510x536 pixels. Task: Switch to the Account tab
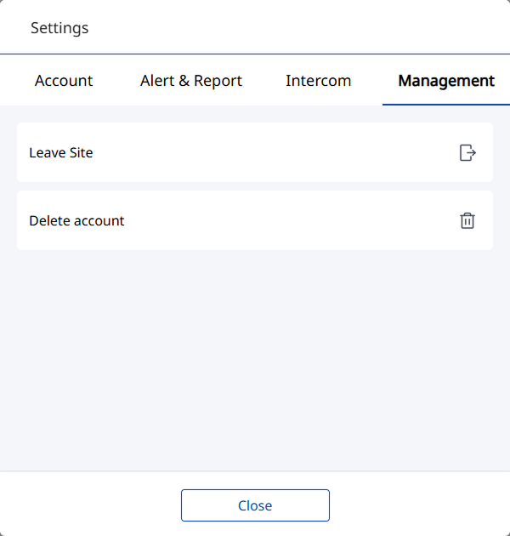click(x=64, y=81)
